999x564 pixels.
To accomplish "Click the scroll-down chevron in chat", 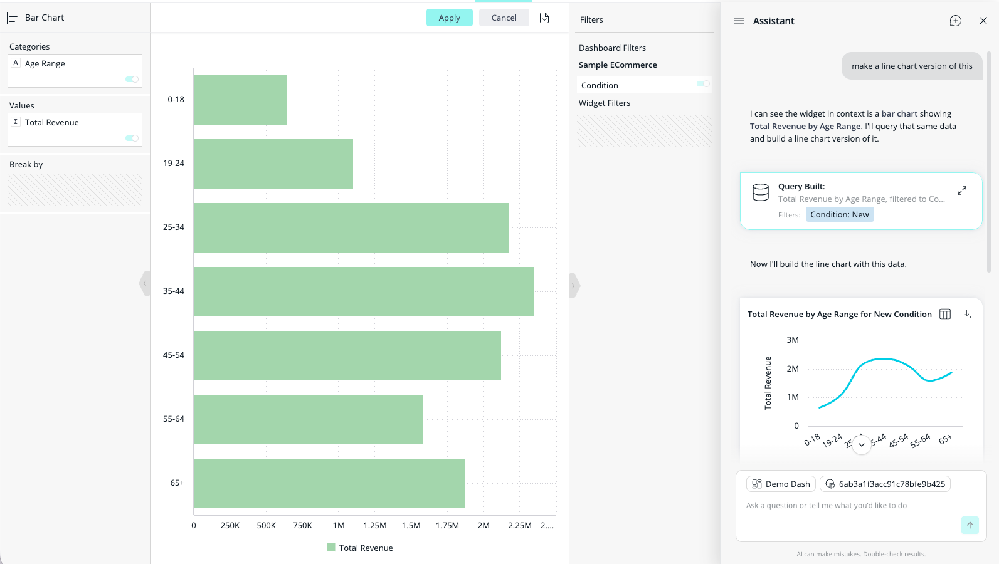I will point(862,444).
